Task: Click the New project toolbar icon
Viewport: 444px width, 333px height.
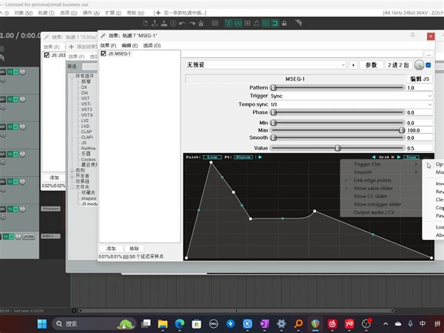Action: (x=145, y=23)
